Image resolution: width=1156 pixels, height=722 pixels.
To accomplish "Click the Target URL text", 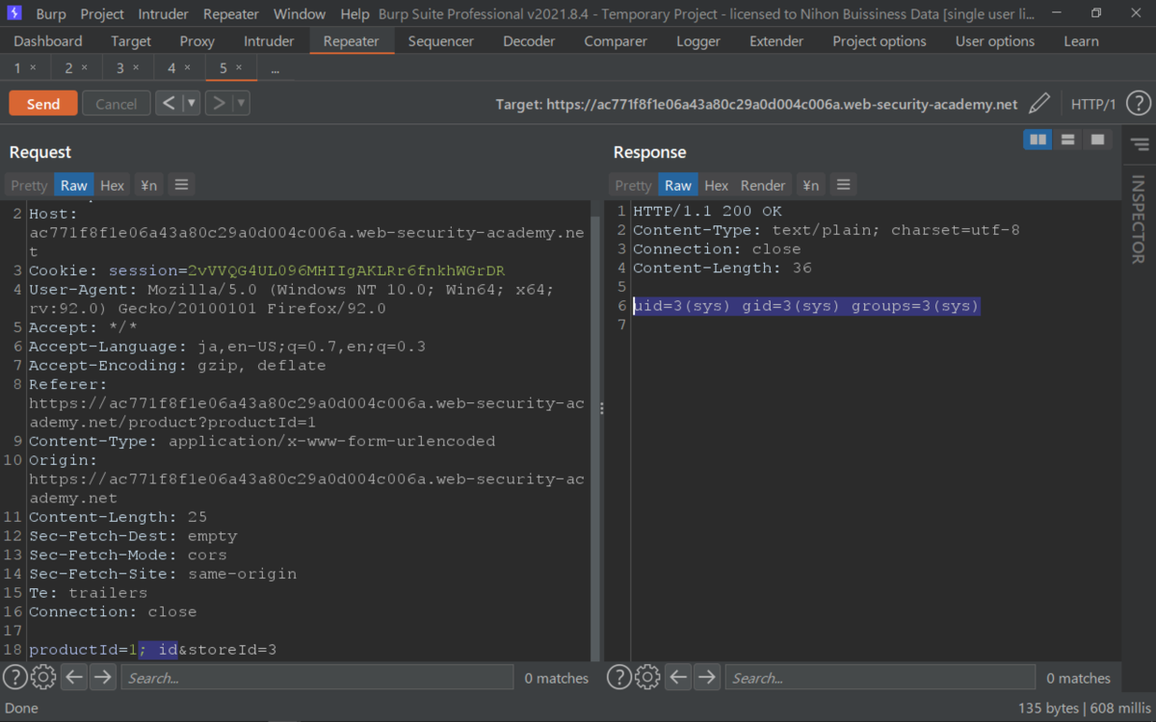I will pos(756,104).
